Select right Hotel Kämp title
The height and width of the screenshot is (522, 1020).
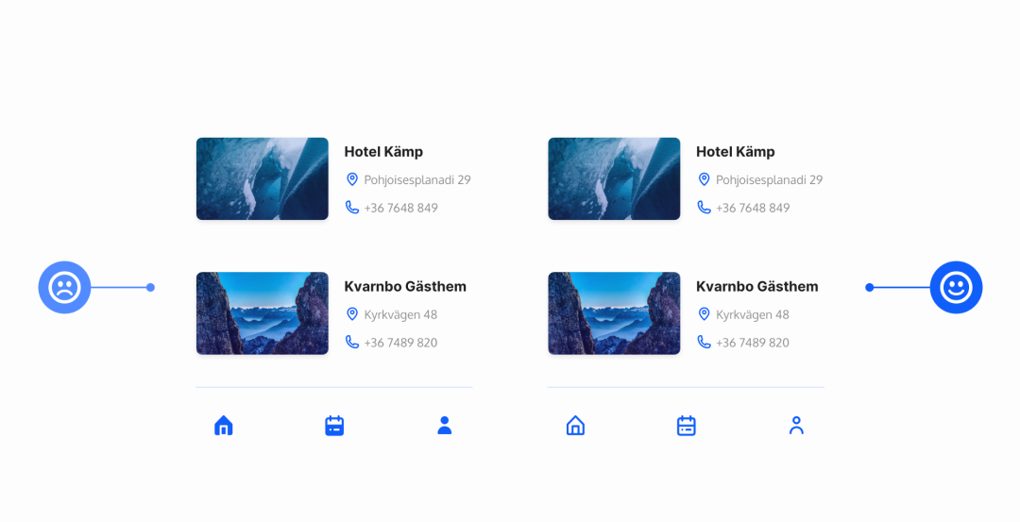[x=735, y=152]
